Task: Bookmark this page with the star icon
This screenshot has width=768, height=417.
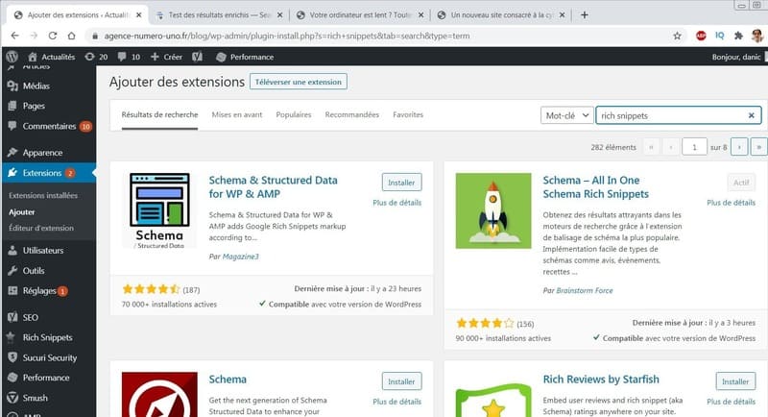Action: tap(677, 36)
